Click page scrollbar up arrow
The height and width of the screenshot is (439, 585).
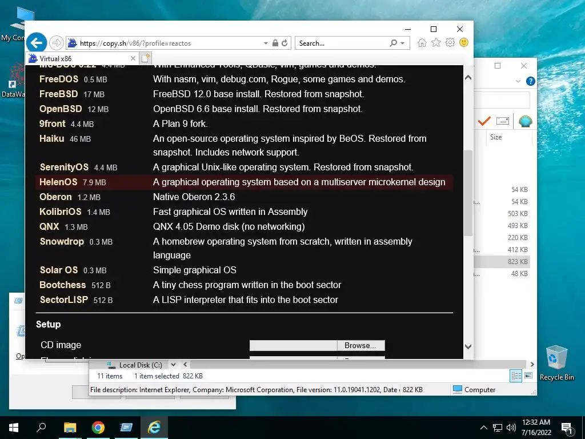pos(468,78)
